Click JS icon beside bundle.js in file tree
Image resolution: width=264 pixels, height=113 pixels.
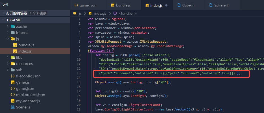[x=15, y=45]
